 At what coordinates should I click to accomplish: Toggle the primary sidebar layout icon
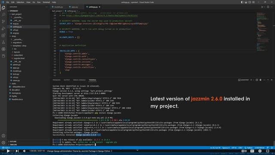click(242, 2)
